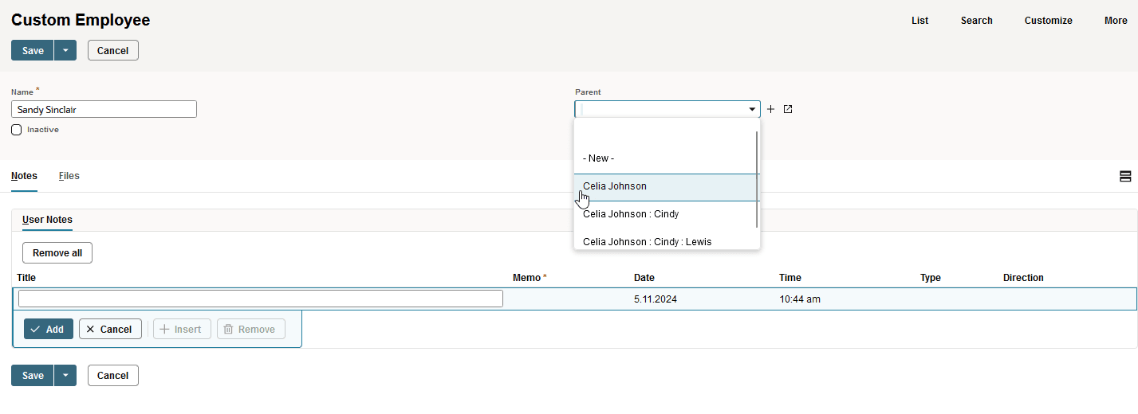This screenshot has height=414, width=1138.
Task: Click the top Save button
Action: pos(33,50)
